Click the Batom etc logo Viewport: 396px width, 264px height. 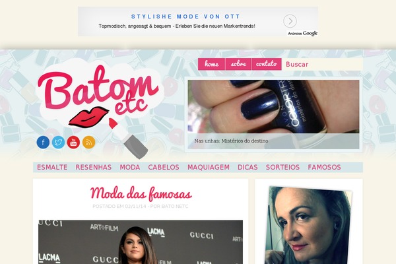pos(98,101)
